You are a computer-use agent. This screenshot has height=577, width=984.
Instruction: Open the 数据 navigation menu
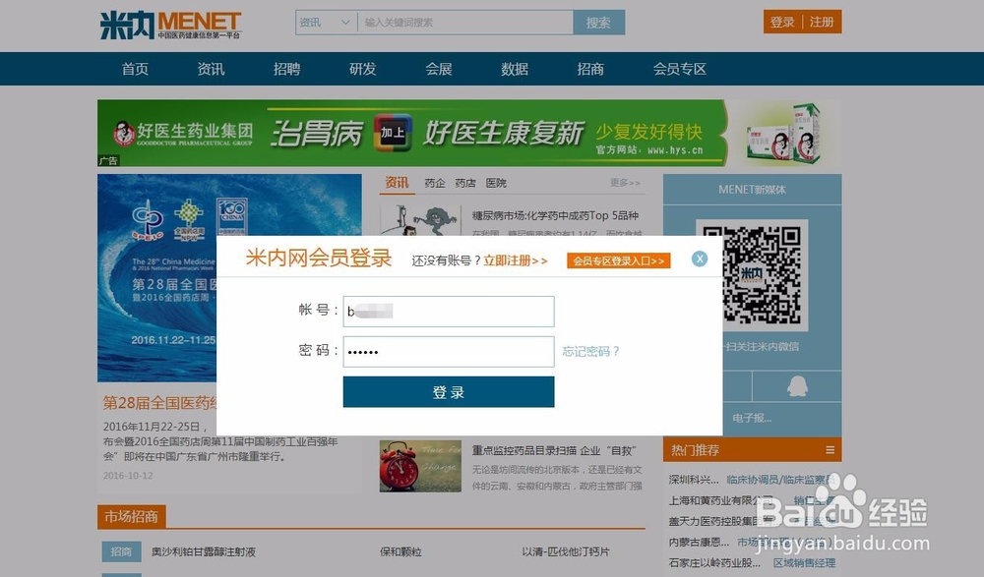[514, 69]
